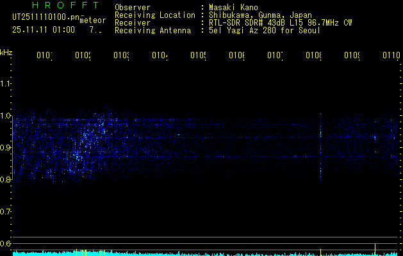The width and height of the screenshot is (403, 256).
Task: Click the Observer name Masaki Kano
Action: (x=234, y=8)
